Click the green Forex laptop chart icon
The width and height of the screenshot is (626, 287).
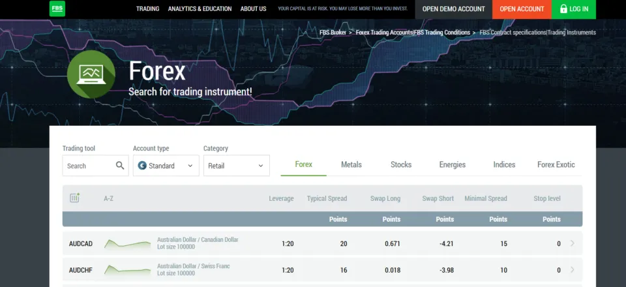pyautogui.click(x=91, y=74)
